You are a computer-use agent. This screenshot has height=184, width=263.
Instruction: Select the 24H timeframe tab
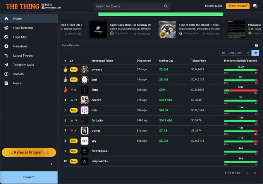tap(240, 53)
